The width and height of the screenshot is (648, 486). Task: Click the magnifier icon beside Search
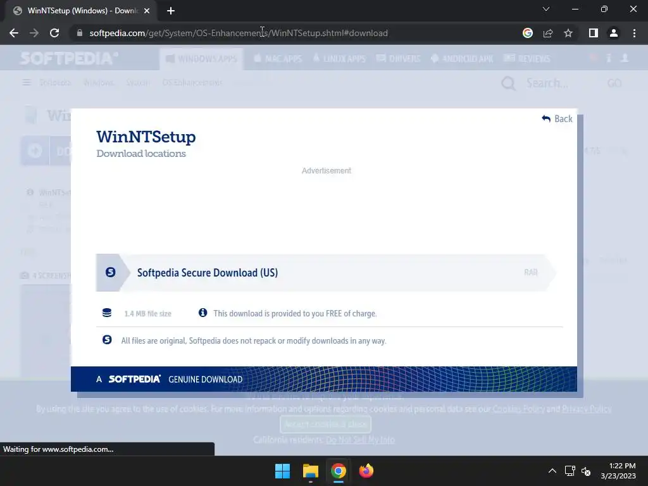coord(508,84)
